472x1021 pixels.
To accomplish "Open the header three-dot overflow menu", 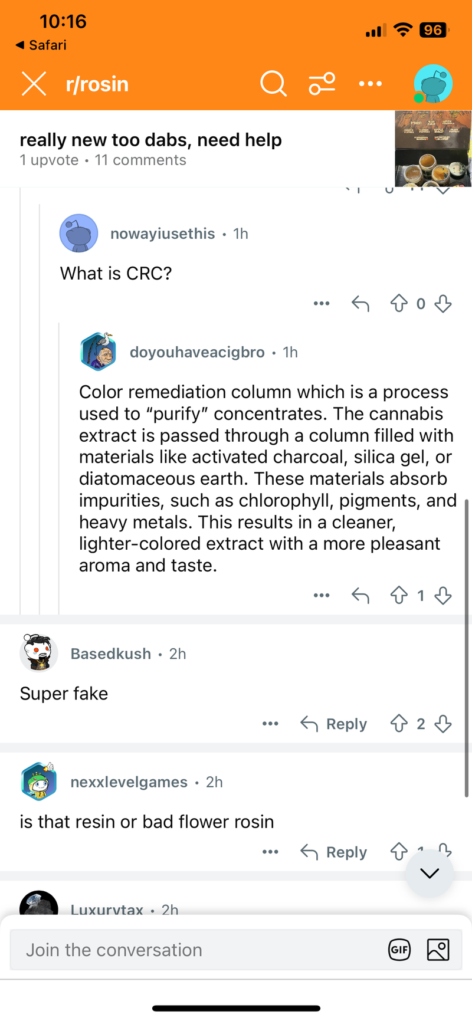I will [x=371, y=84].
